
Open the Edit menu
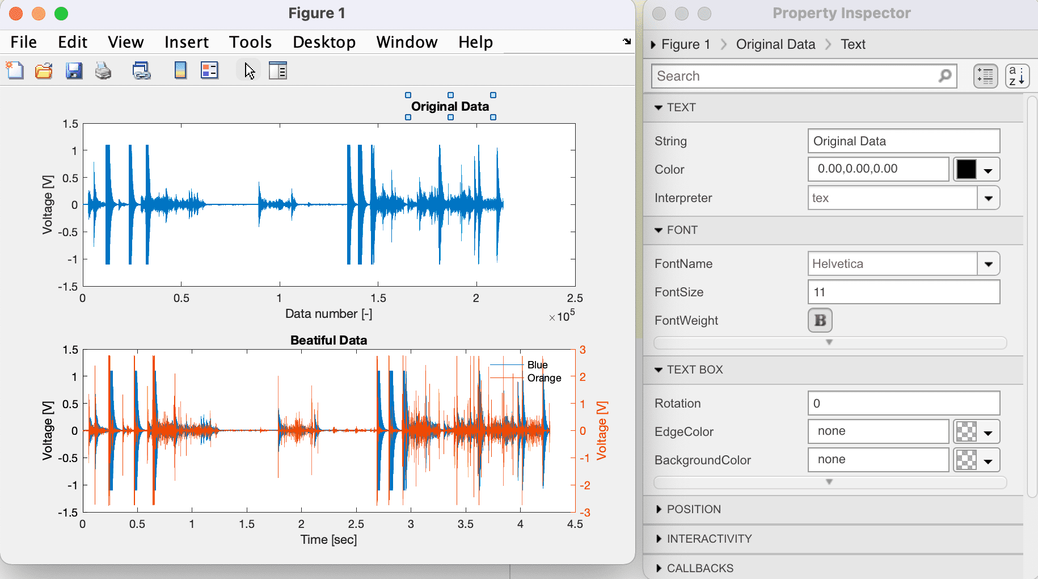[x=73, y=42]
